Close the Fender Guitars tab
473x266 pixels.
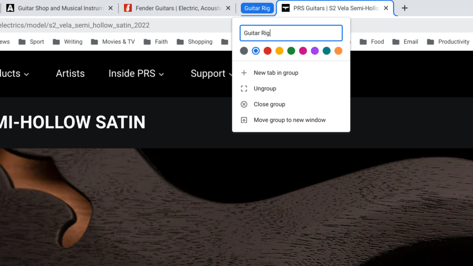pos(228,8)
